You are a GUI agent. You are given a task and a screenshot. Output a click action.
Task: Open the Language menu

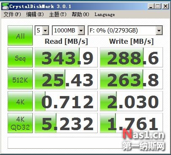pos(104,14)
